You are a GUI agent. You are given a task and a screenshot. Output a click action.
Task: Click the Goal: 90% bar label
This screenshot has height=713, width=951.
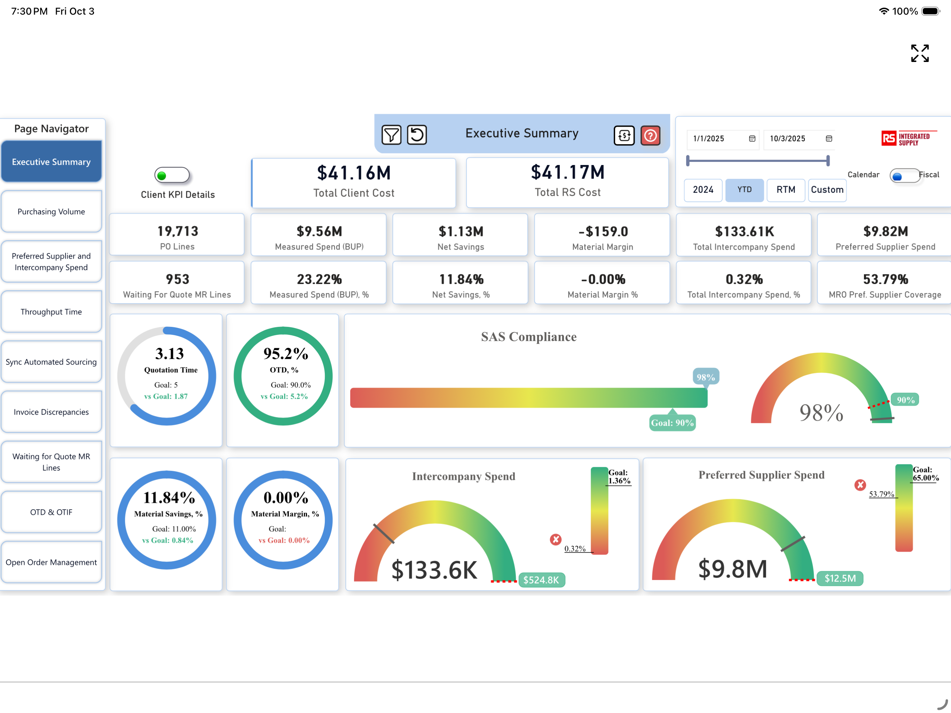[x=672, y=422]
